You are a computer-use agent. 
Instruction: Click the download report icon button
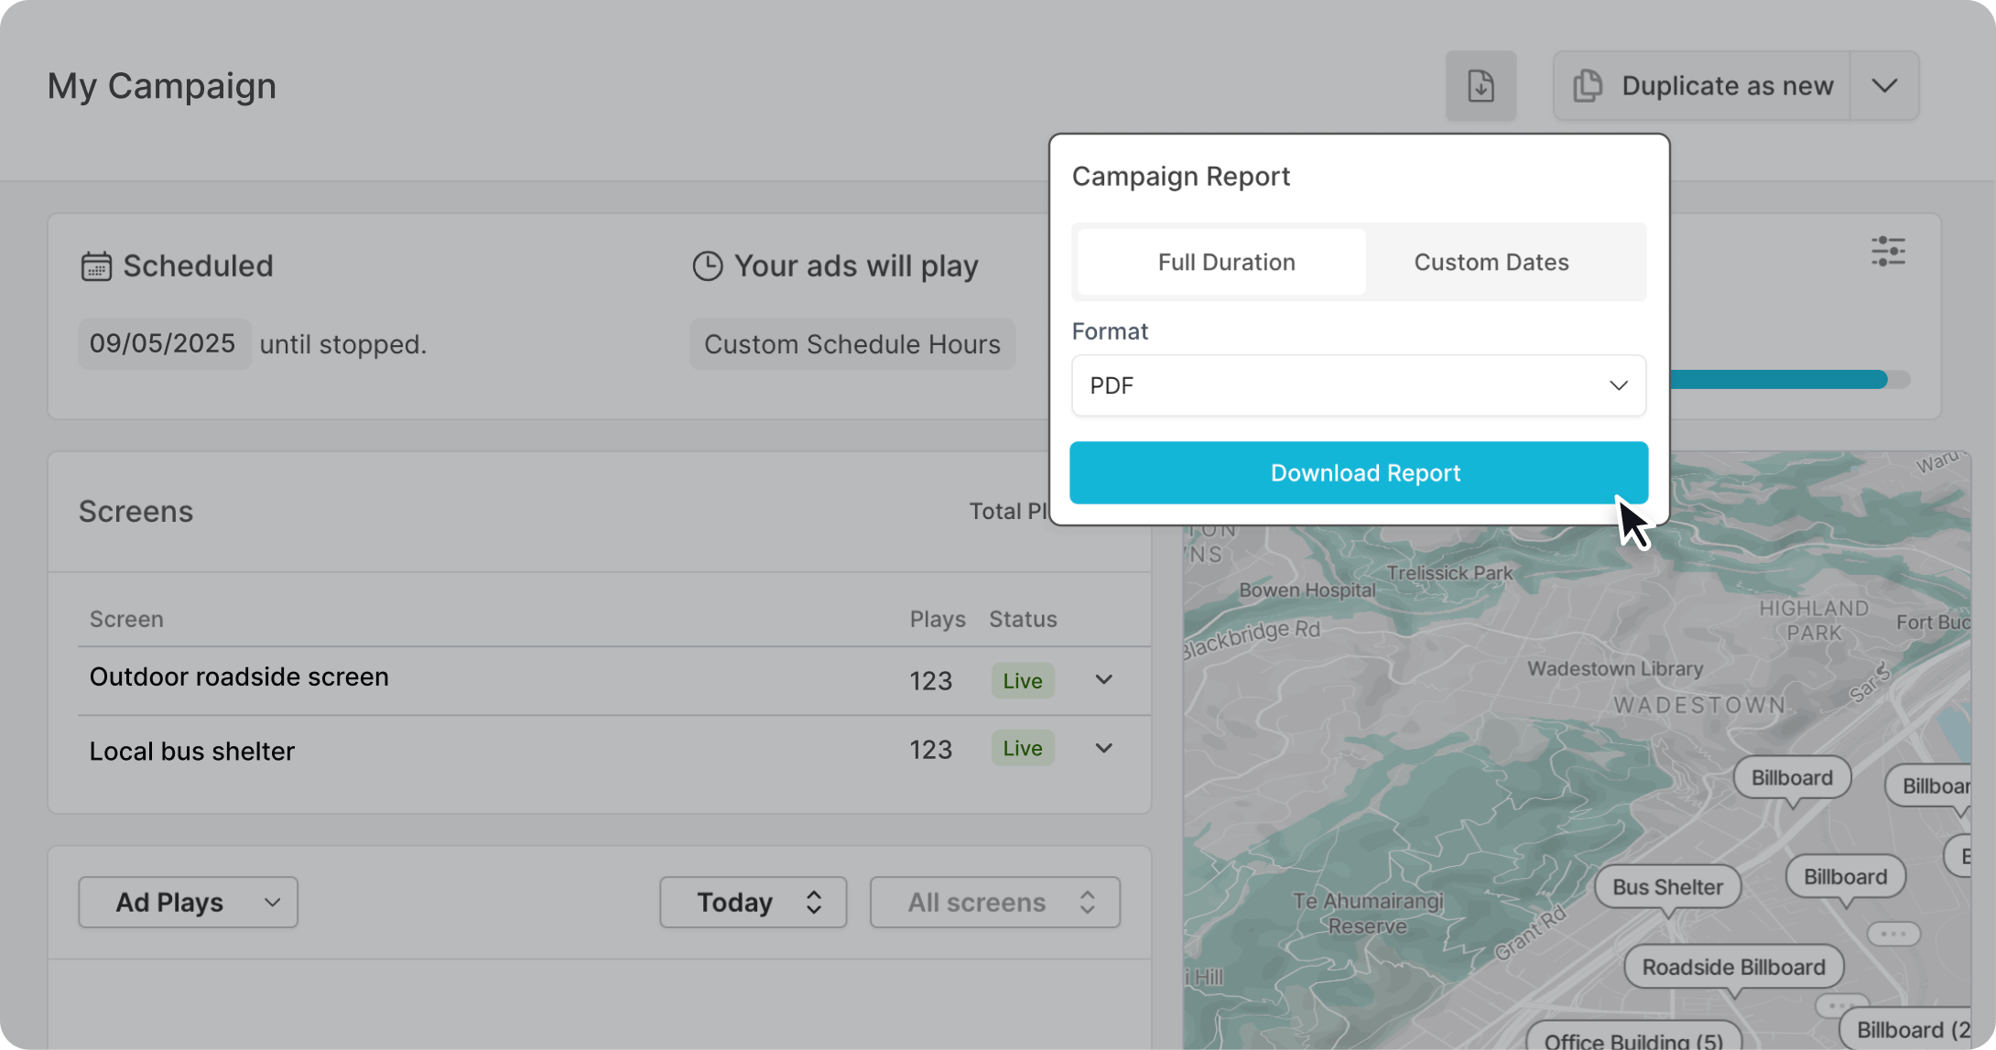1481,86
